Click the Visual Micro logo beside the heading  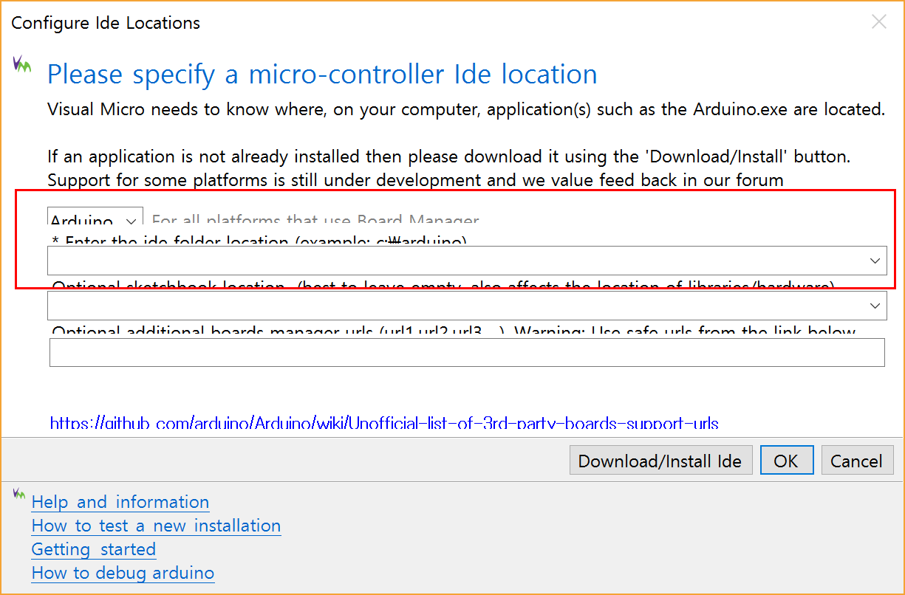click(22, 64)
